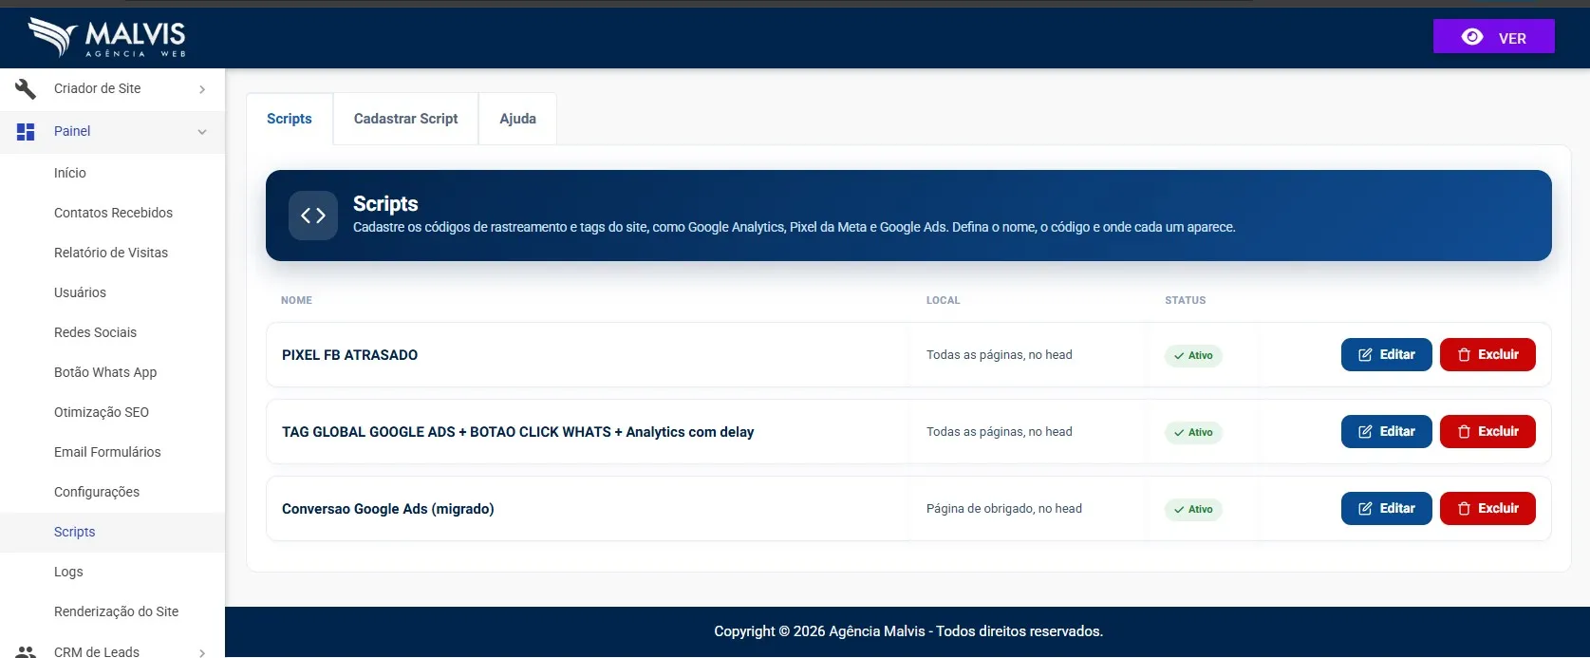1590x658 pixels.
Task: Click the Painel label in sidebar
Action: (72, 131)
